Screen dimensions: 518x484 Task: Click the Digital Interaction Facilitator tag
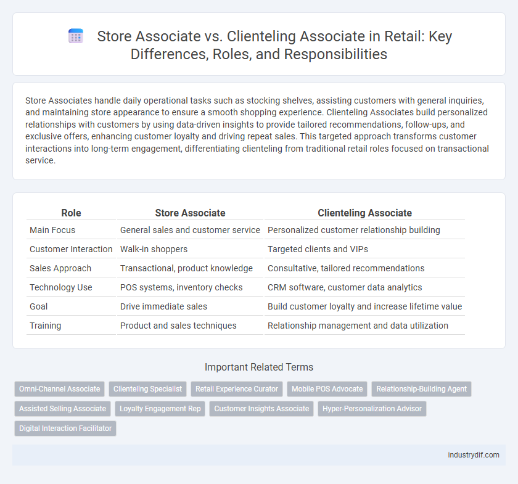pyautogui.click(x=65, y=429)
